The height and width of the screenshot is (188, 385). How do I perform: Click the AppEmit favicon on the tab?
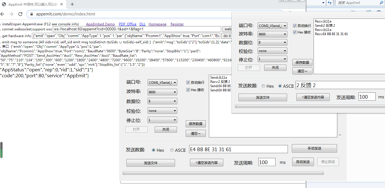pyautogui.click(x=3, y=4)
